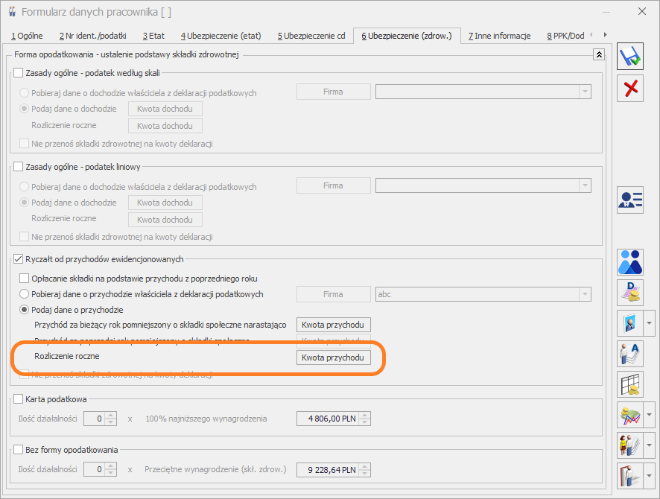The height and width of the screenshot is (499, 660).
Task: Uncheck Ryczałt od przychodów ewidencjonowanych
Action: point(19,259)
